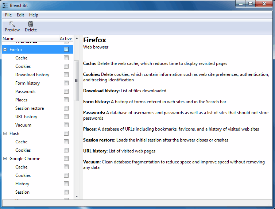Toggle the Google Chrome group checkbox
This screenshot has height=209, width=275.
tap(66, 159)
